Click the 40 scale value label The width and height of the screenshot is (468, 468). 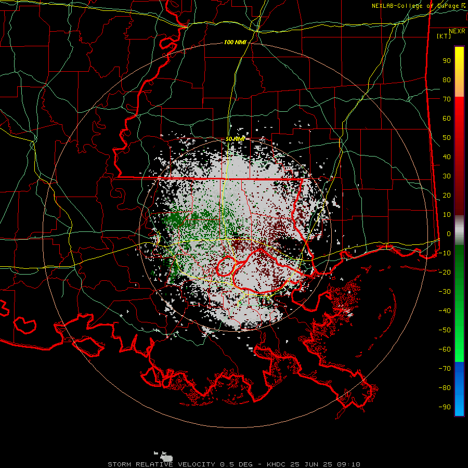(x=447, y=157)
